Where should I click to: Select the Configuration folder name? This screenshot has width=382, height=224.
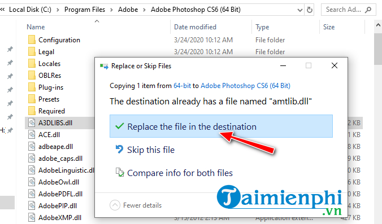click(59, 40)
